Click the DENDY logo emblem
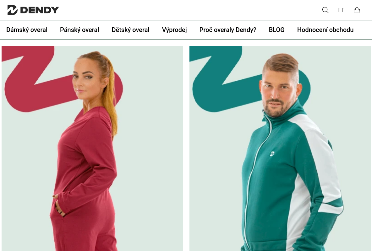Screen dimensions: 377x251 [x=13, y=10]
